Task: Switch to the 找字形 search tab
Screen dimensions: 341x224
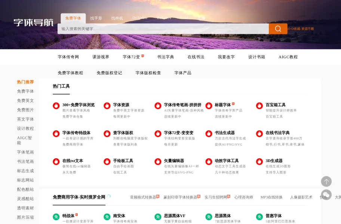Action: point(96,18)
